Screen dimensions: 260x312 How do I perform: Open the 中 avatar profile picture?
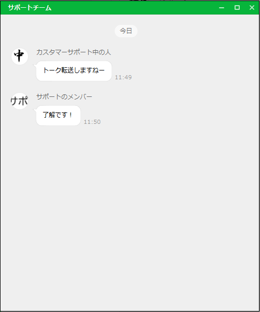pos(20,56)
